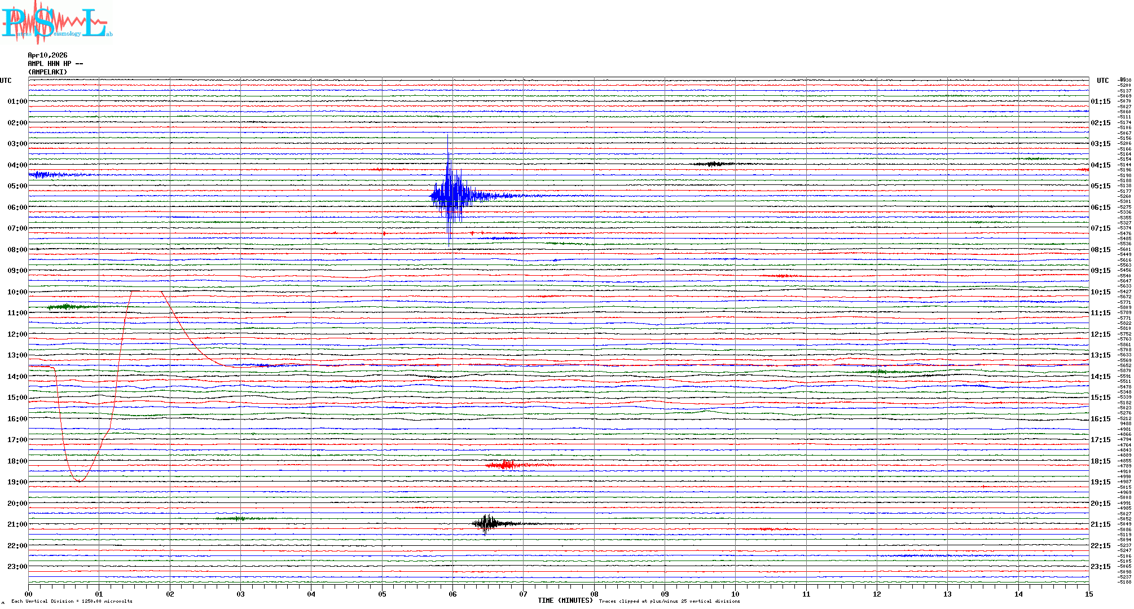The image size is (1134, 609).
Task: Click the black seismic event near 21:00
Action: [x=487, y=523]
